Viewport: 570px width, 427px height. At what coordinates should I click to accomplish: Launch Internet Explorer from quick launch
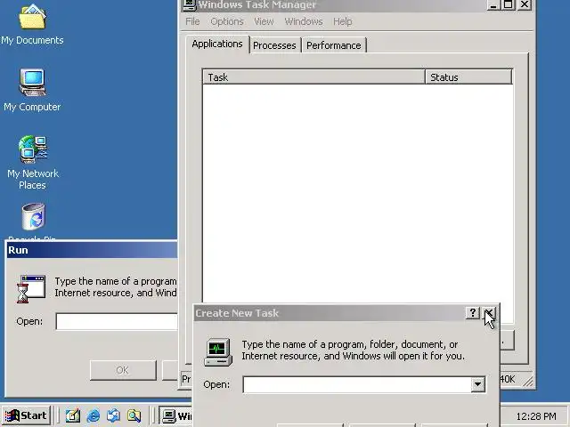[x=94, y=415]
